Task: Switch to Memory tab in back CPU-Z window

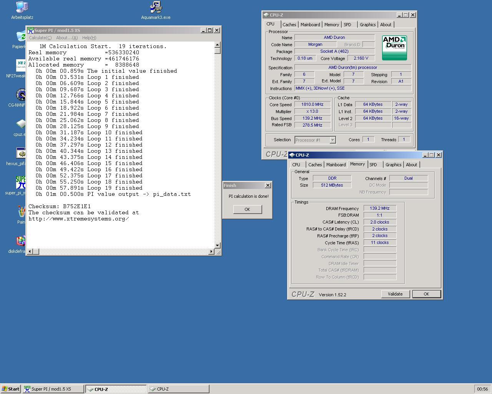Action: click(x=332, y=25)
